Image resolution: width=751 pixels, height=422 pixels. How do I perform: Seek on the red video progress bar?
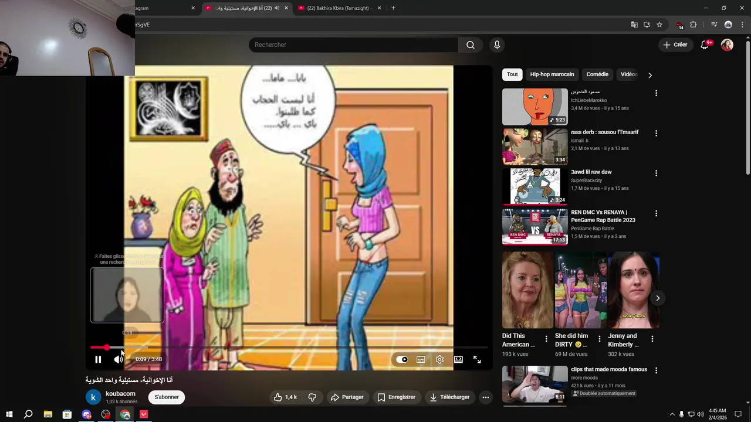[x=289, y=348]
